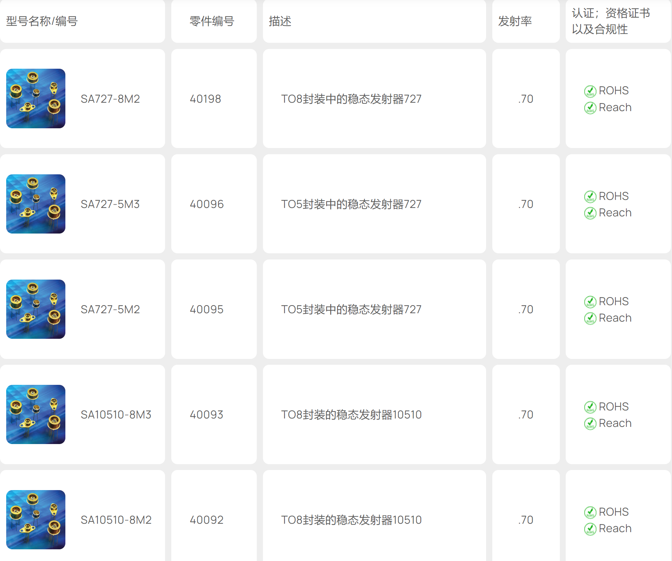Open the SA727-5M3 product image
672x561 pixels.
point(36,204)
